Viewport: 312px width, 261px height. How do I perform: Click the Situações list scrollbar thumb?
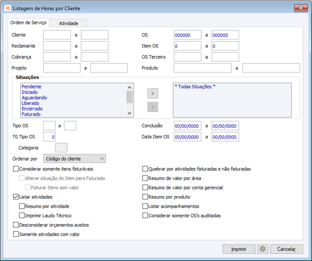130,97
